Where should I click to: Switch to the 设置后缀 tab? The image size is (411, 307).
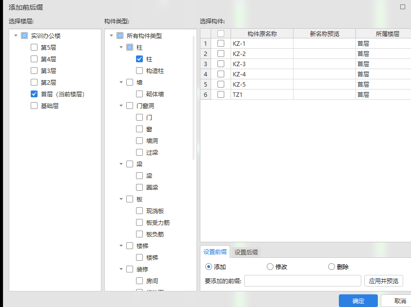pos(246,253)
